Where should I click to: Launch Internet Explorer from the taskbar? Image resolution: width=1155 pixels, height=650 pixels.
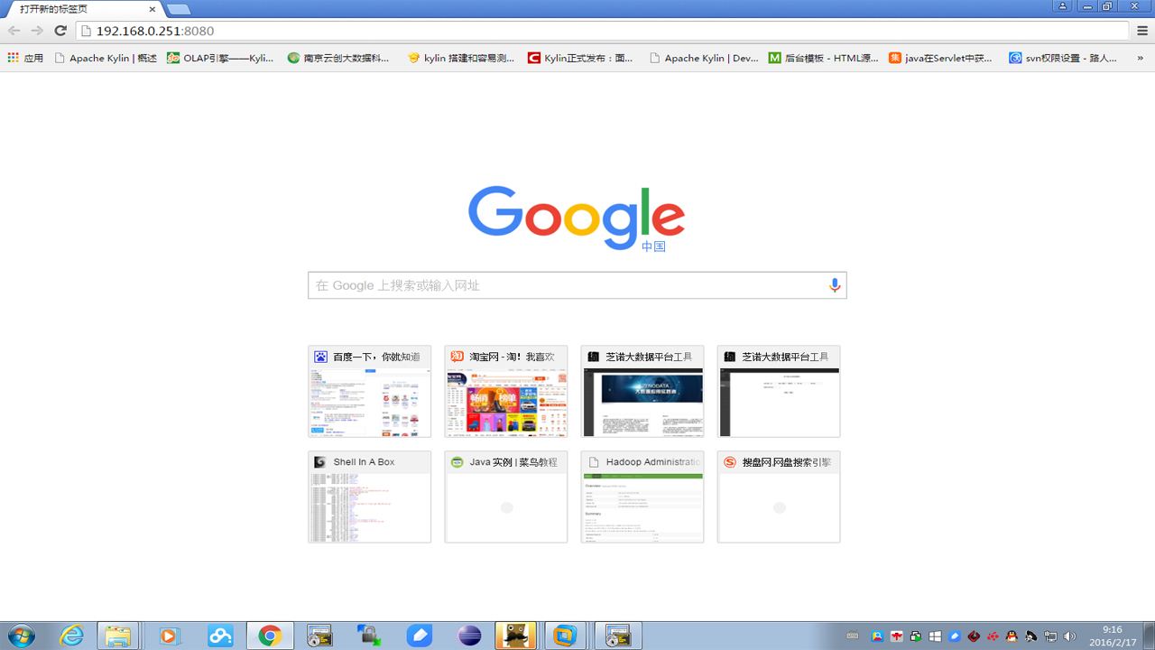click(70, 636)
